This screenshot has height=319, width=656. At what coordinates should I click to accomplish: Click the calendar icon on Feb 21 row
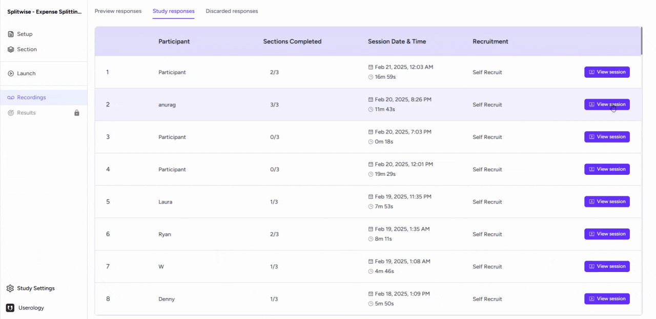point(371,66)
